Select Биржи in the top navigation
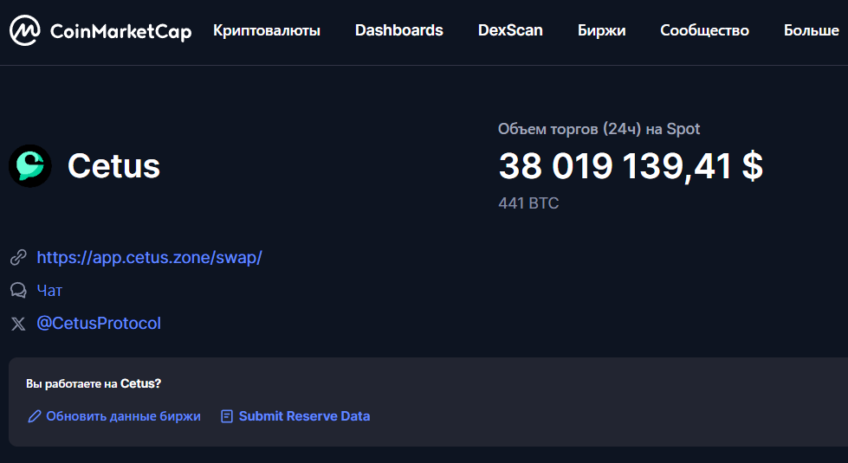 tap(601, 31)
